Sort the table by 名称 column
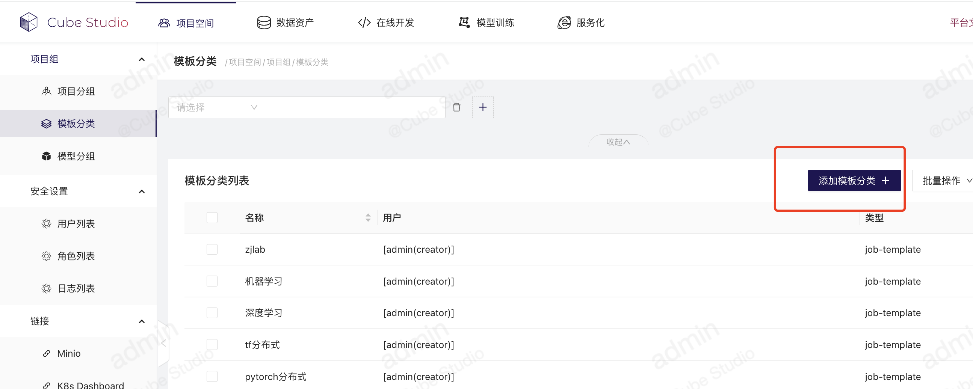This screenshot has width=973, height=389. coord(368,217)
